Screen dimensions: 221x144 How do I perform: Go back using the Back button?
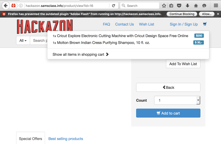point(168,88)
